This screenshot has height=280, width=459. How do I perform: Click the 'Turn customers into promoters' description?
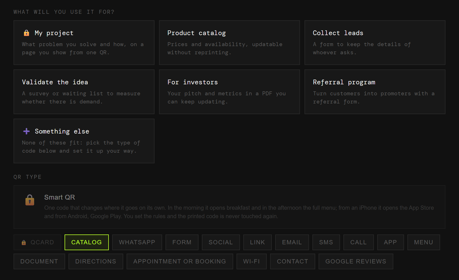(x=374, y=98)
